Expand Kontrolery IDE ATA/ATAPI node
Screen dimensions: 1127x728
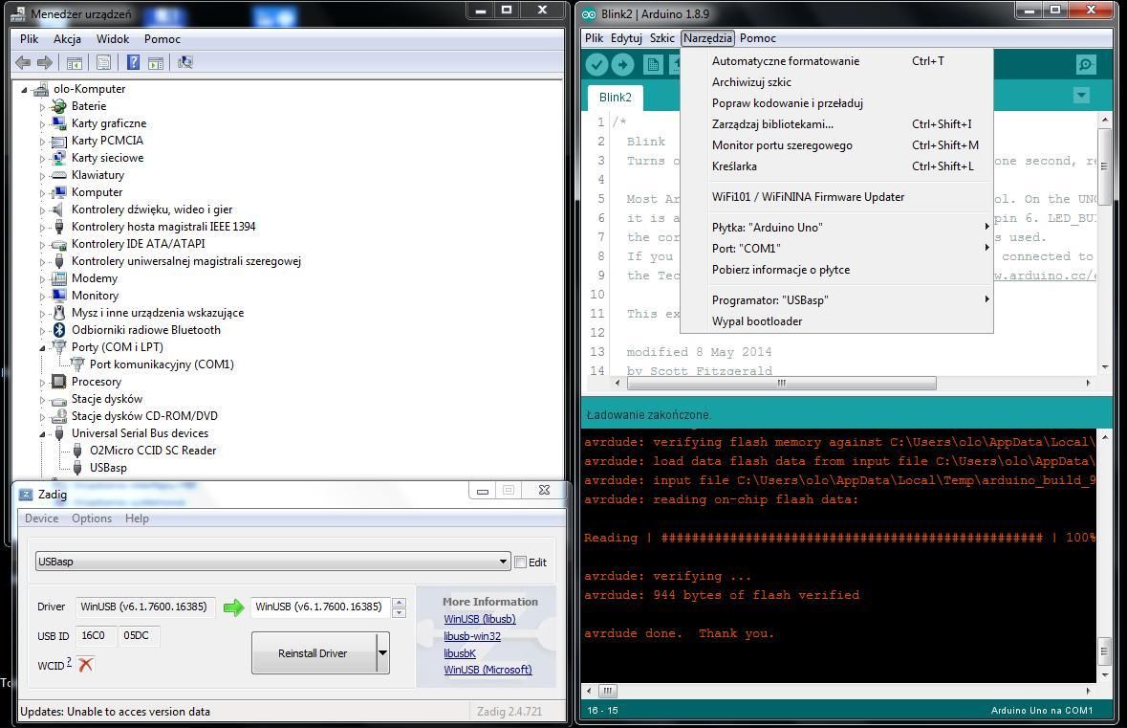tap(42, 245)
